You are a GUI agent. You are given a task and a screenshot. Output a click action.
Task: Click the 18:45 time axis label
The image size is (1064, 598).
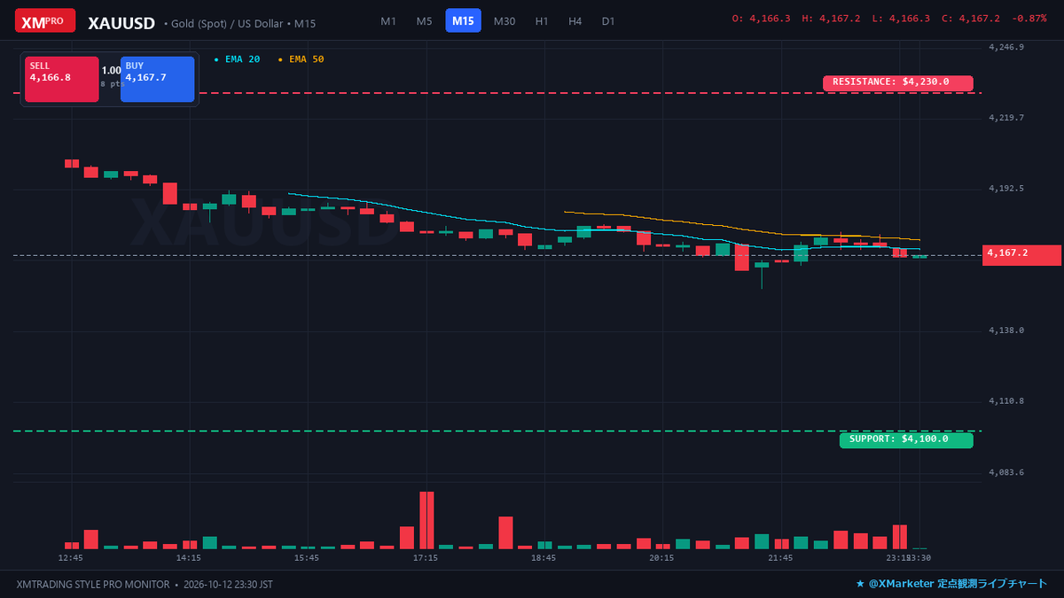click(544, 558)
